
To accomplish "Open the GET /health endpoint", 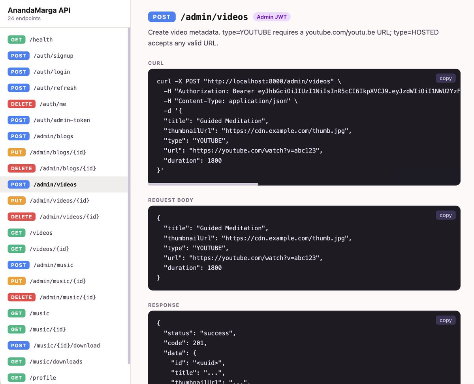I will (x=64, y=40).
